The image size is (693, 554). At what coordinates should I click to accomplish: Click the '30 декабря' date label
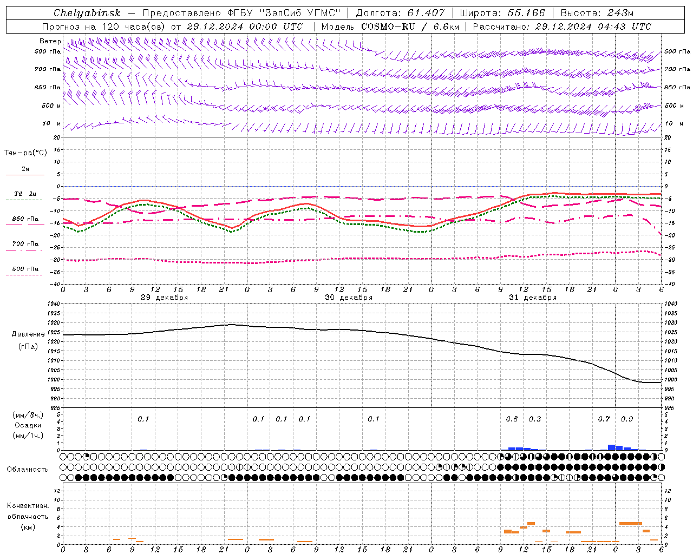click(x=349, y=298)
